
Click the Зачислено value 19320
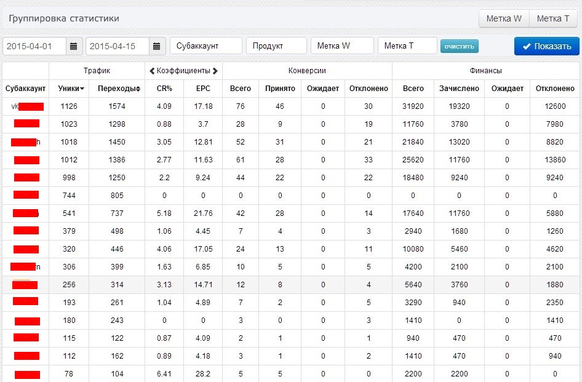tap(459, 106)
